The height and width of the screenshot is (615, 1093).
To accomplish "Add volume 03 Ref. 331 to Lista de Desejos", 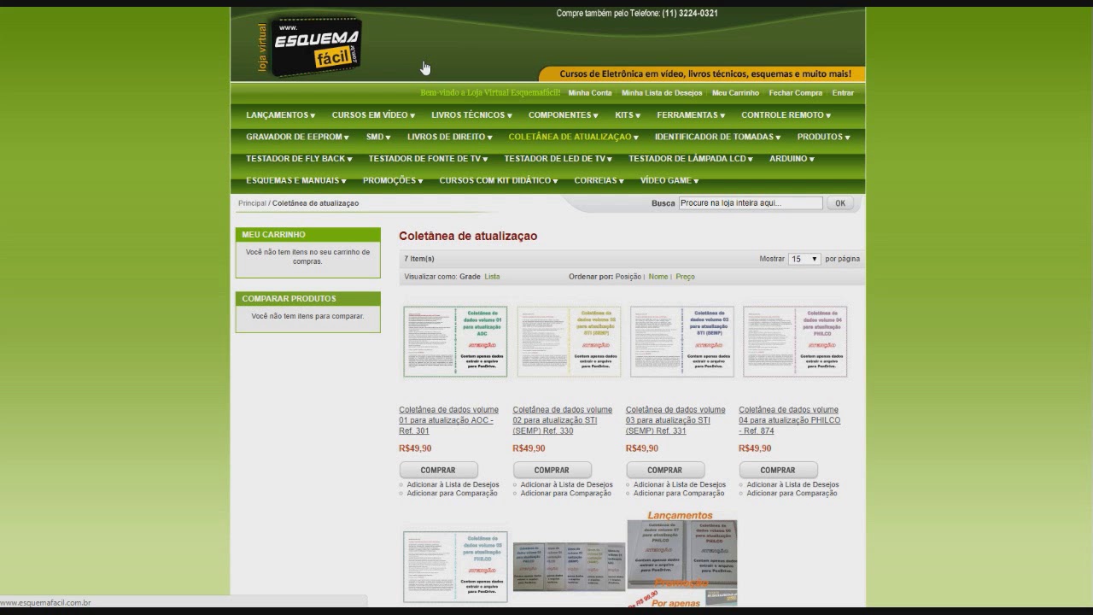I will (680, 484).
